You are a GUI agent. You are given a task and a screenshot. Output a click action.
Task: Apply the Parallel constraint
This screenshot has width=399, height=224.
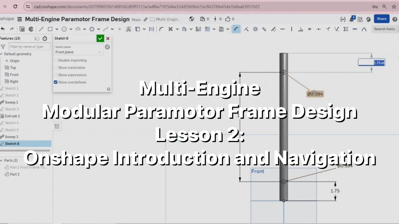pos(264,29)
